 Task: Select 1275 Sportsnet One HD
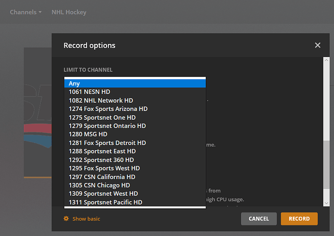tap(135, 117)
